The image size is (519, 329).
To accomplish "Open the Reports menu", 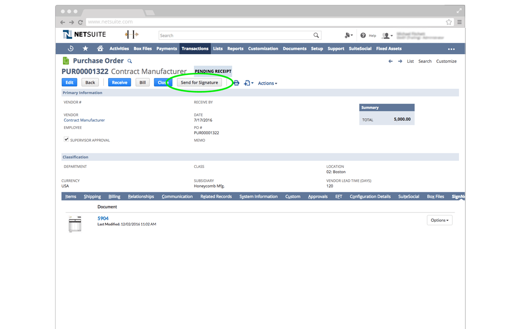I will [x=235, y=48].
